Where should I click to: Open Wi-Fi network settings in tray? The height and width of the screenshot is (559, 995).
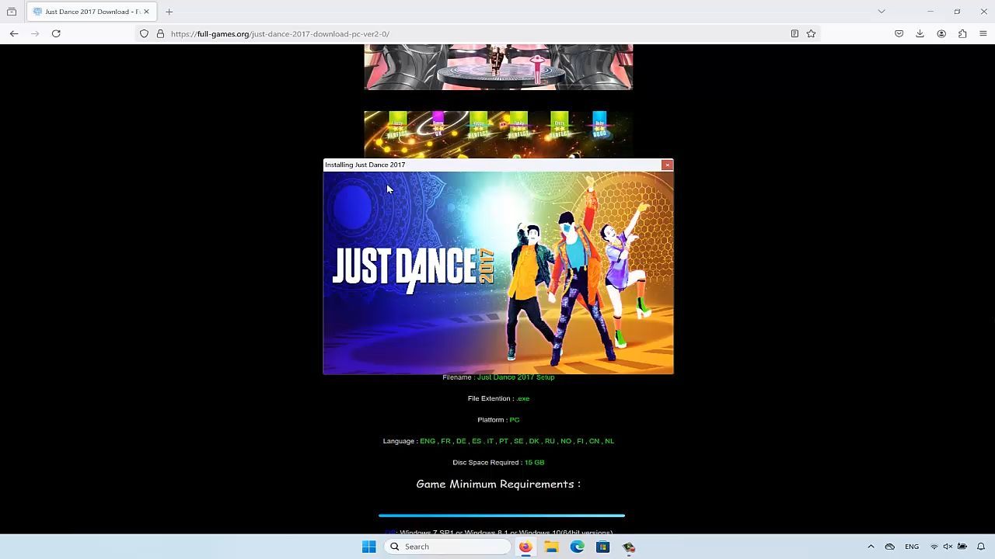click(934, 547)
